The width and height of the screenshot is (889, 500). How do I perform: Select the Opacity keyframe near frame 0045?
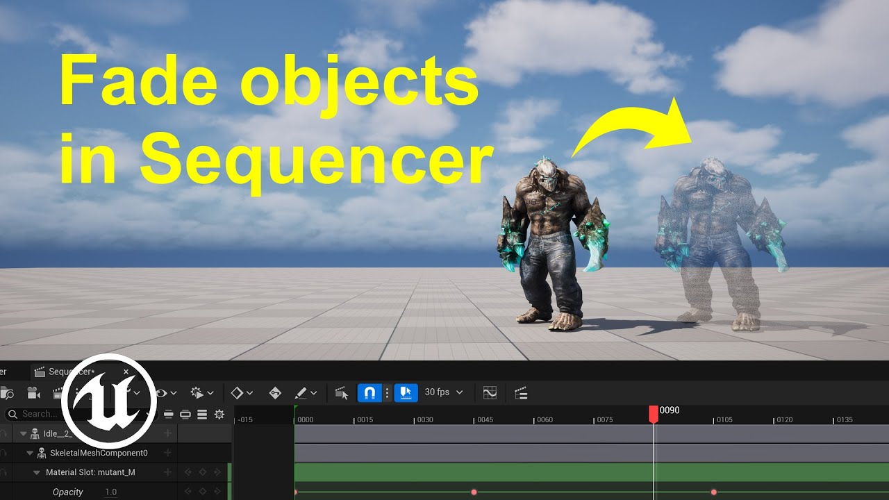click(x=474, y=492)
